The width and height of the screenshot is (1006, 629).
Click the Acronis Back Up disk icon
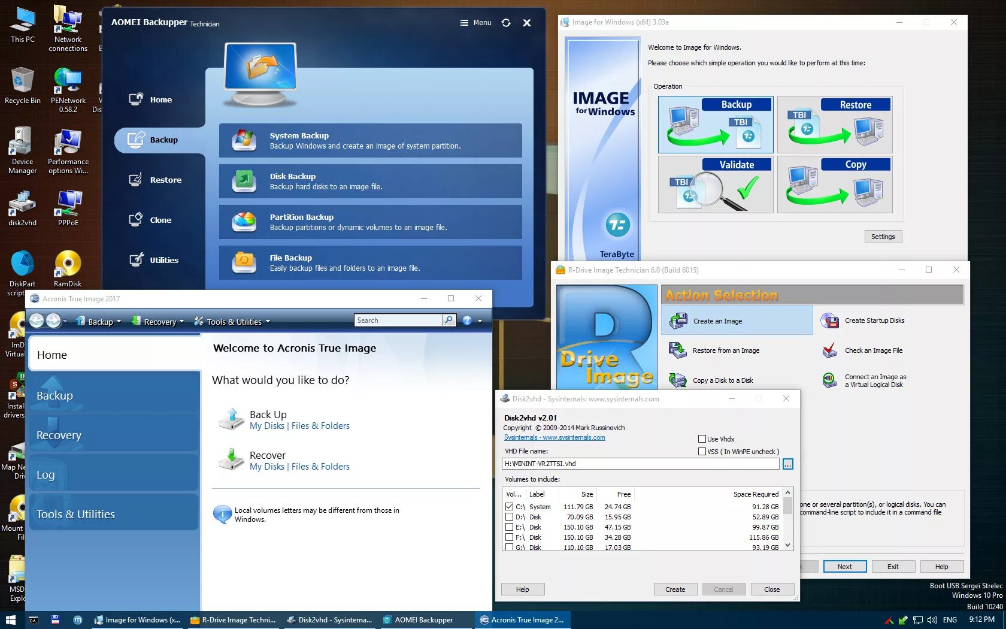tap(231, 419)
